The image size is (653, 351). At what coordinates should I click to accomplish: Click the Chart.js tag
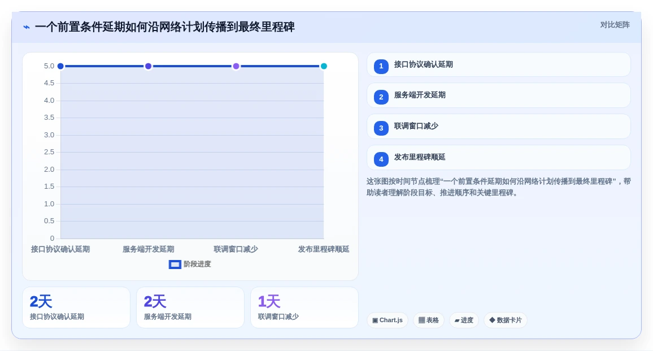click(388, 320)
